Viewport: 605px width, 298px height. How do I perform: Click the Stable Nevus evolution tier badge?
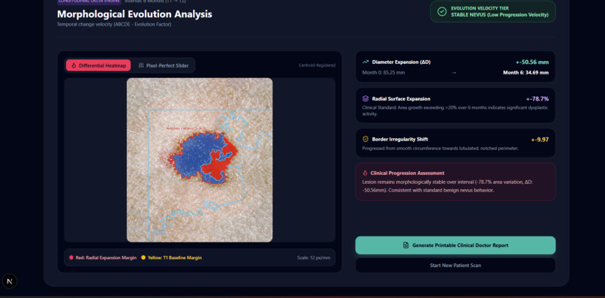492,11
